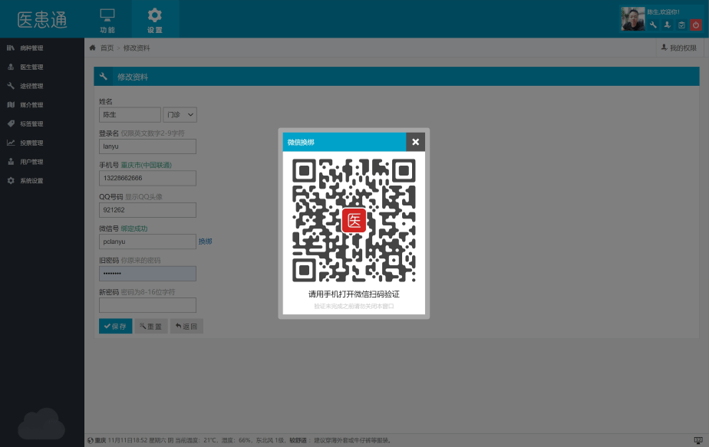Click the books icon next to 病种管理

click(x=11, y=48)
